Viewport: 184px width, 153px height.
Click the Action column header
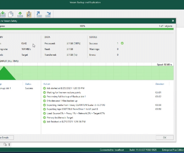point(47,84)
